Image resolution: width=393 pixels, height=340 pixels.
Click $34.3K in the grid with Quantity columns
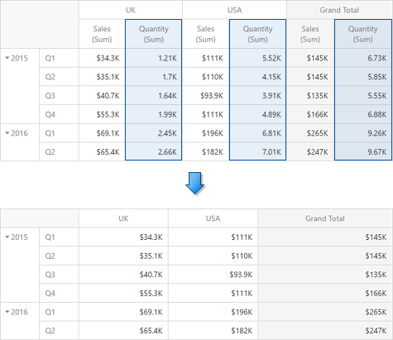[102, 58]
